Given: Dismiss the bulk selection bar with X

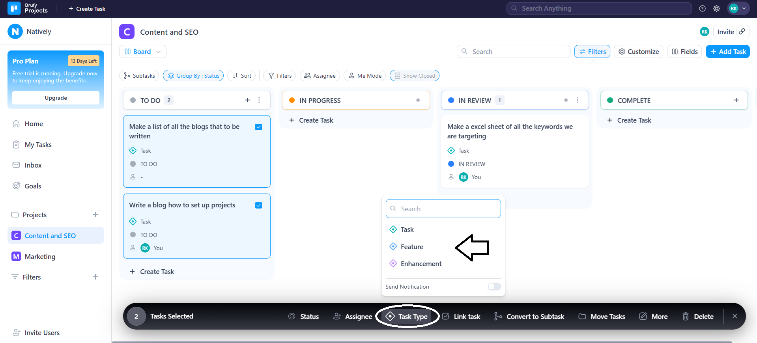Looking at the screenshot, I should coord(735,316).
